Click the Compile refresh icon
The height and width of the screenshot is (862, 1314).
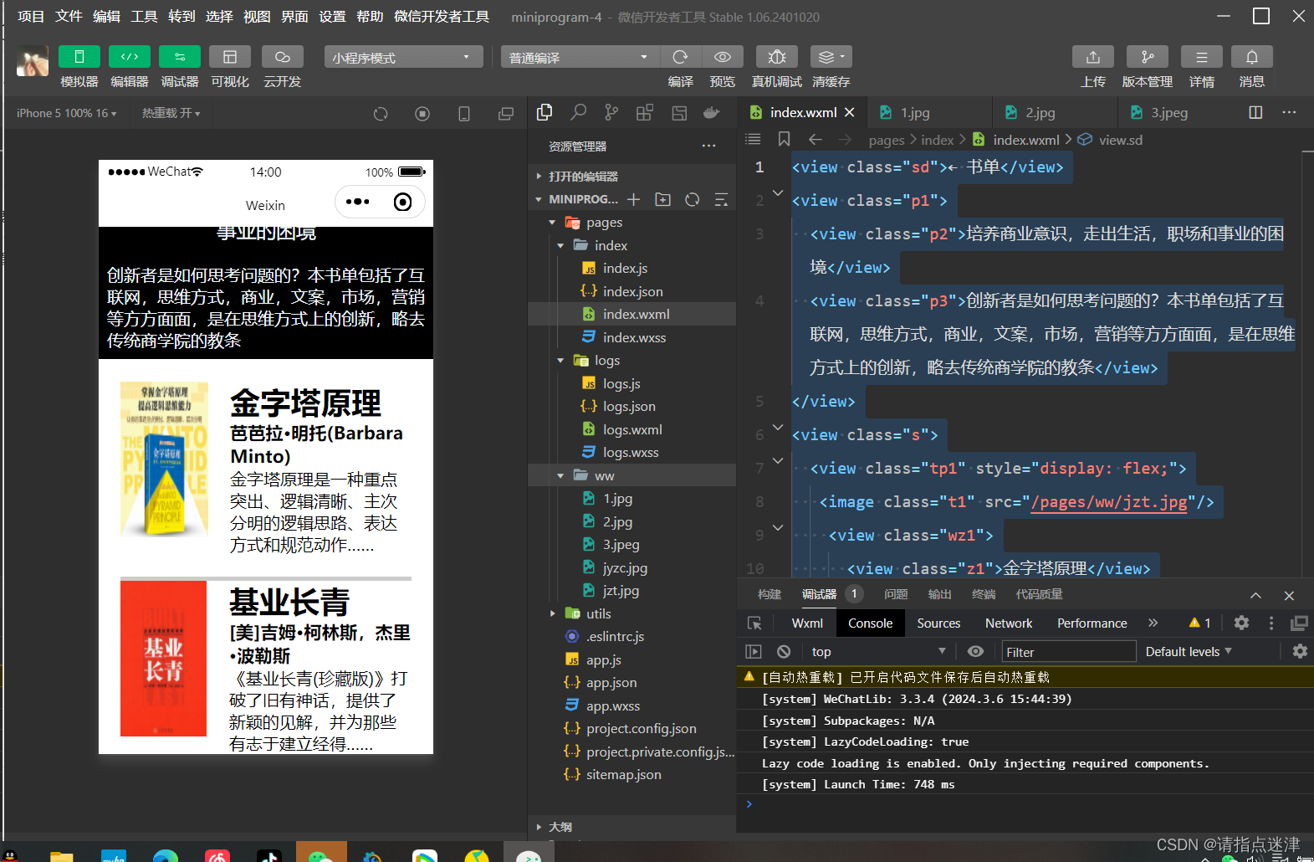(x=681, y=57)
